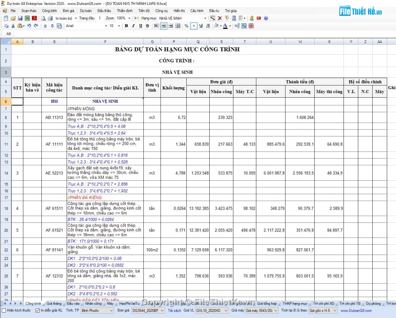The width and height of the screenshot is (396, 318).
Task: Align text to the right
Action: point(171,26)
